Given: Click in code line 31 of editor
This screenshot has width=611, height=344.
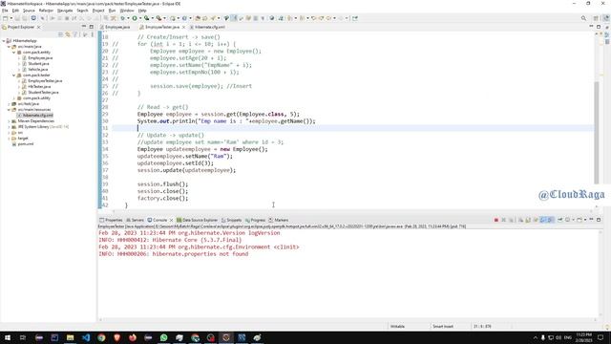Looking at the screenshot, I should point(352,128).
